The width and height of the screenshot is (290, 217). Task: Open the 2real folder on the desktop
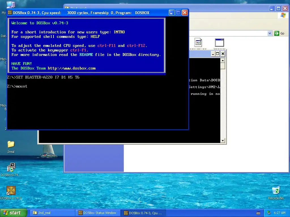11,147
